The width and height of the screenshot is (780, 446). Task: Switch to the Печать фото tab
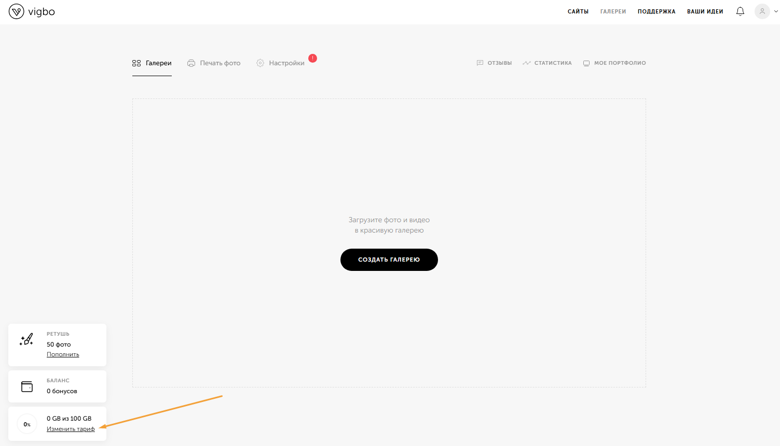[220, 63]
